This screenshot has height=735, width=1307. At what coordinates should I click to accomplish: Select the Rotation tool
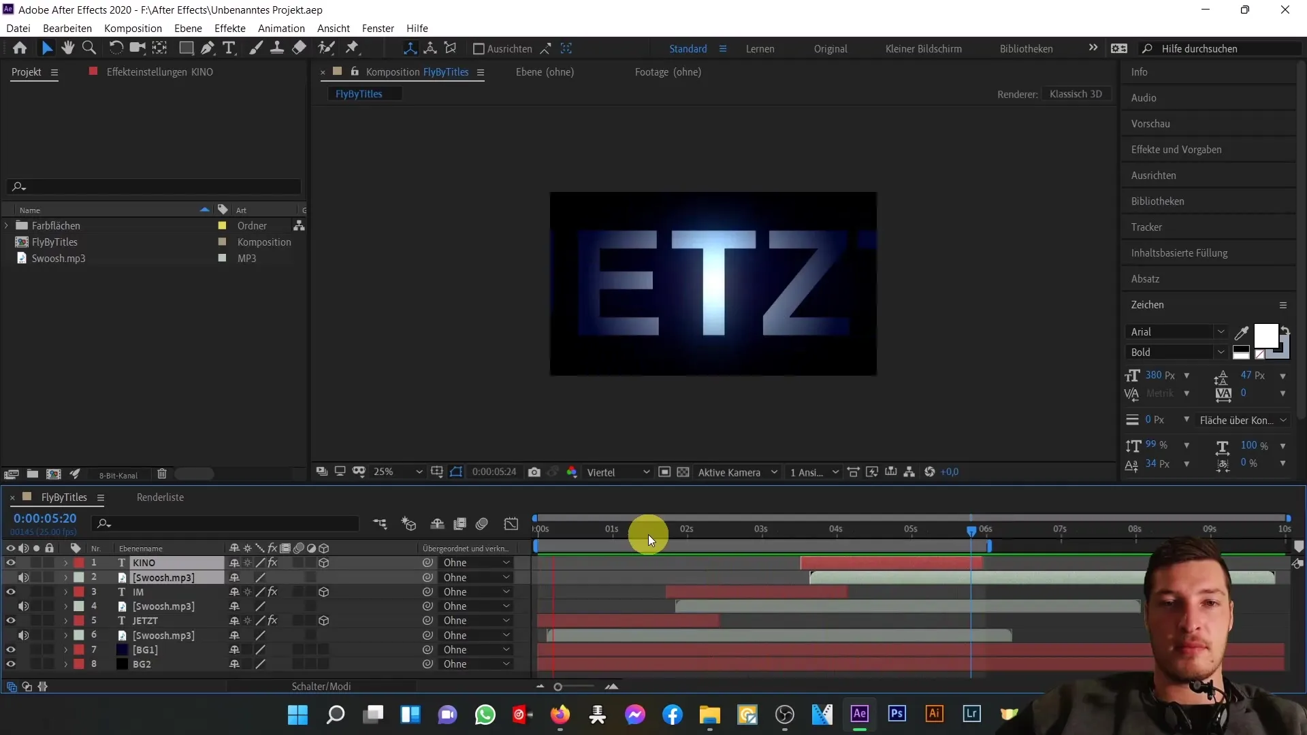(x=116, y=48)
